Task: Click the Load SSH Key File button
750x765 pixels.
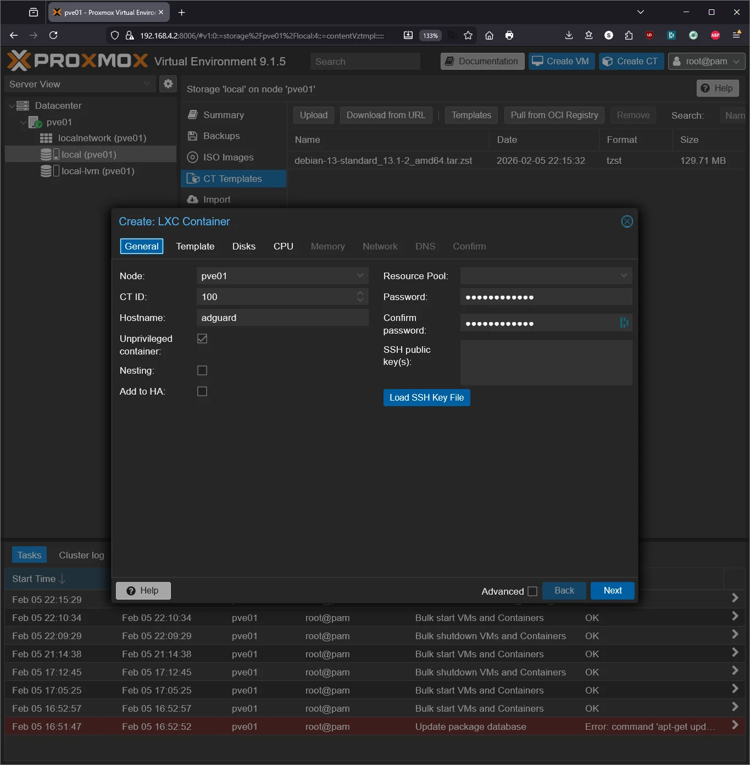Action: [426, 397]
